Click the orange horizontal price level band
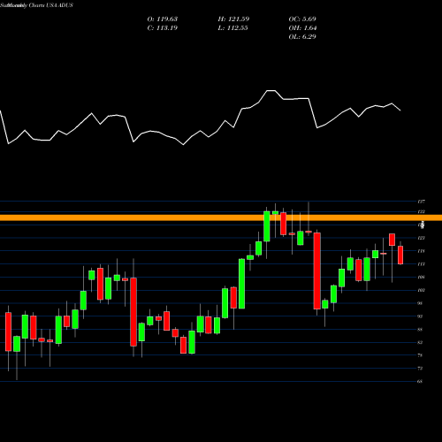This screenshot has width=442, height=442. pyautogui.click(x=221, y=217)
